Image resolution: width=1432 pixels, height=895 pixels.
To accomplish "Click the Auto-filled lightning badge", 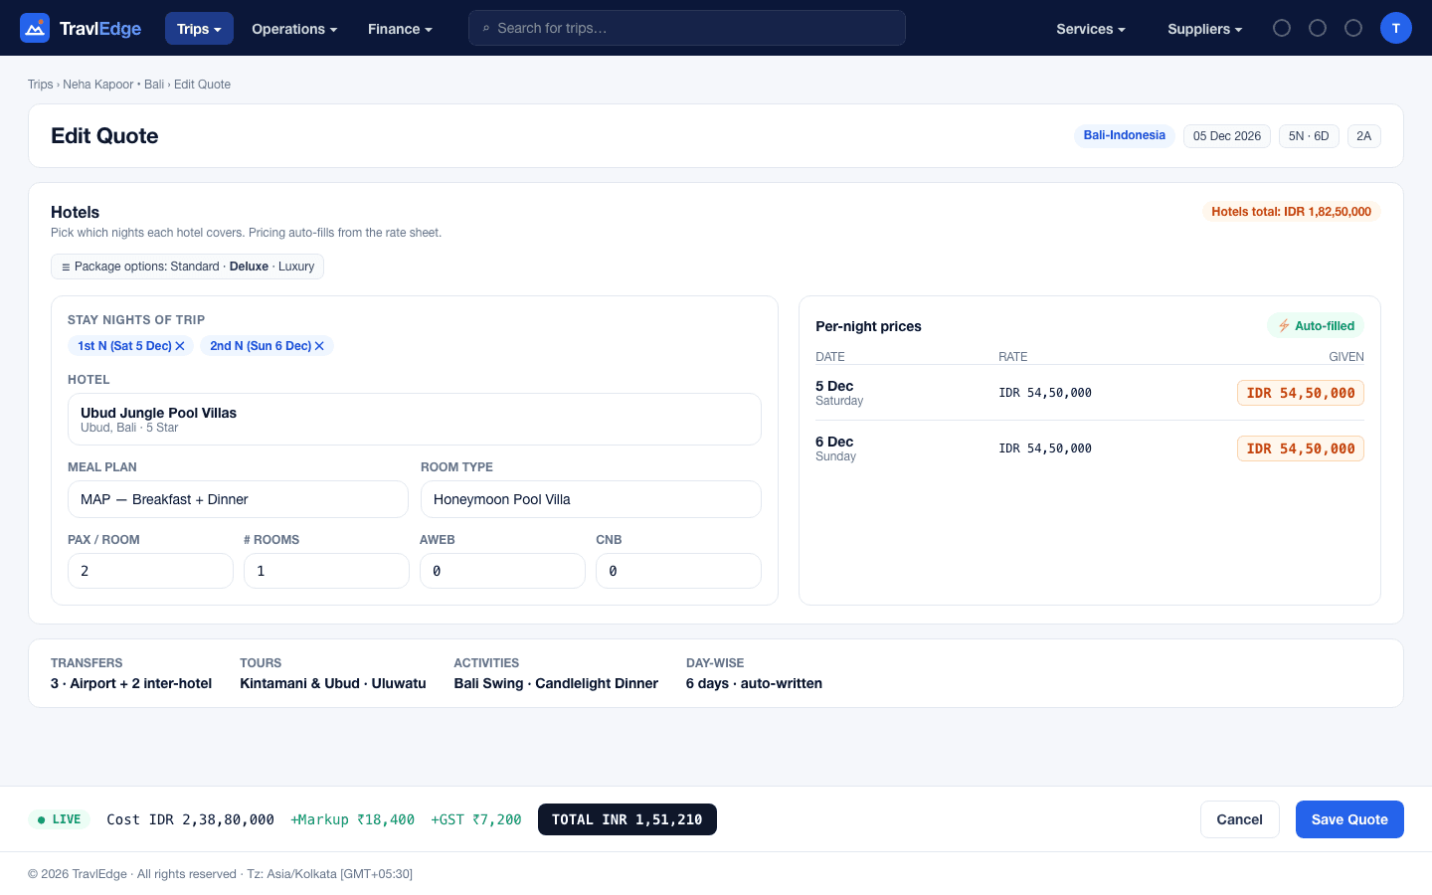I will coord(1316,326).
